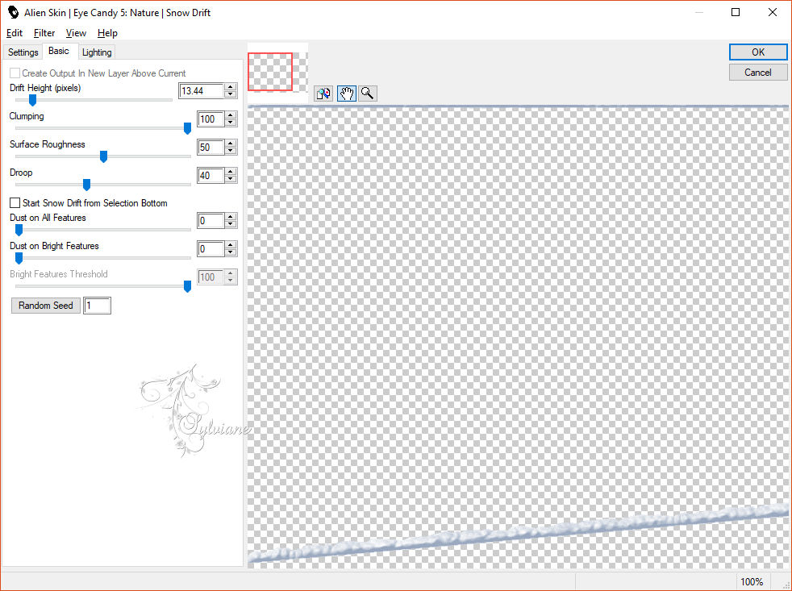Image resolution: width=792 pixels, height=591 pixels.
Task: Decrease Droop value with down arrow
Action: (231, 179)
